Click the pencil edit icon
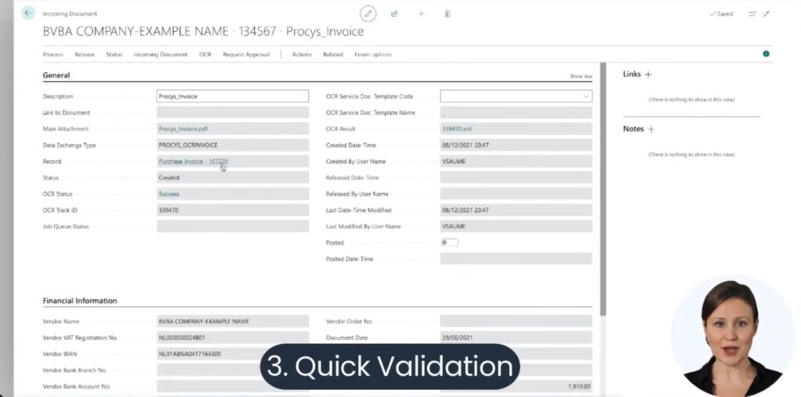Viewport: 801px width, 397px height. coord(368,14)
